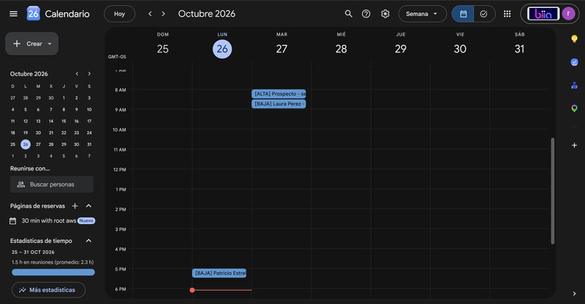
Task: Add a new booking page plus icon
Action: [75, 206]
